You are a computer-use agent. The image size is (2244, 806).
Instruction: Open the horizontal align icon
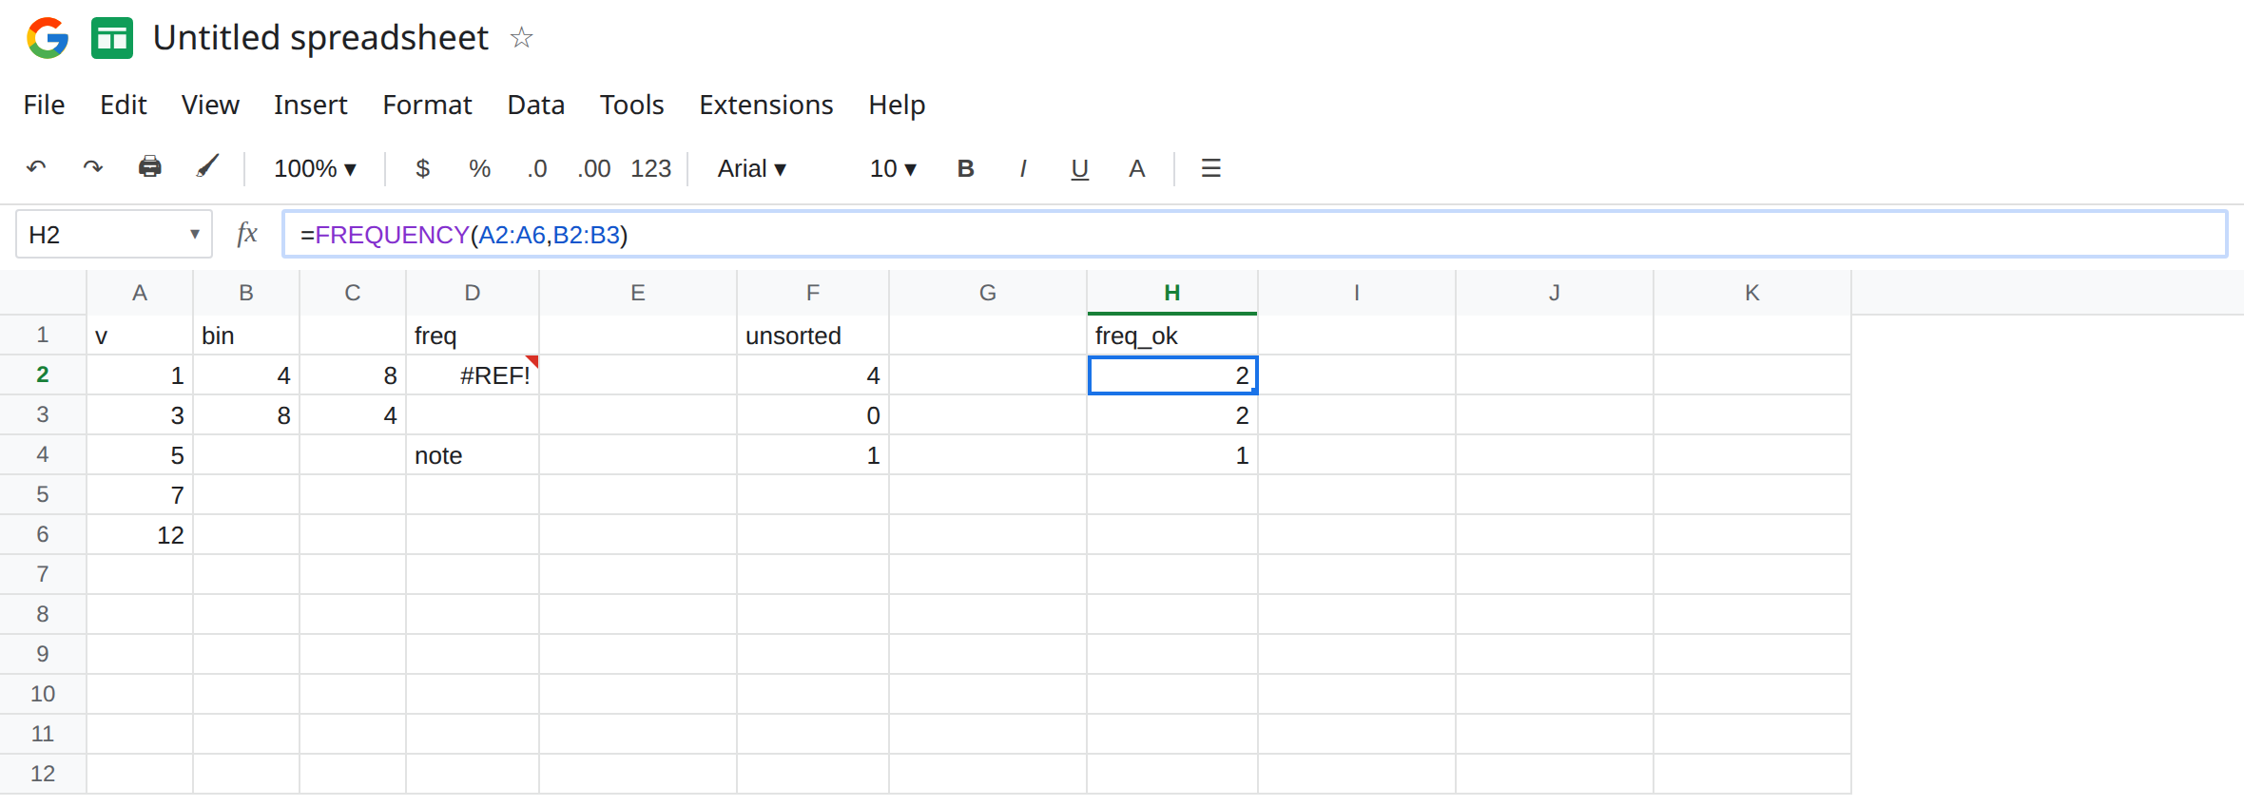coord(1211,168)
